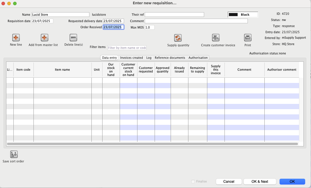Click the Create customer invoice icon
Viewport: 311px width, 188px height.
click(x=216, y=38)
